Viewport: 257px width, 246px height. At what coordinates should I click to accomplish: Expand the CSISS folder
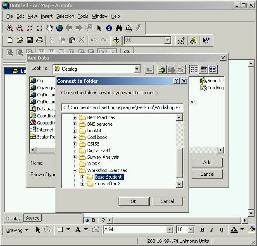(x=74, y=144)
